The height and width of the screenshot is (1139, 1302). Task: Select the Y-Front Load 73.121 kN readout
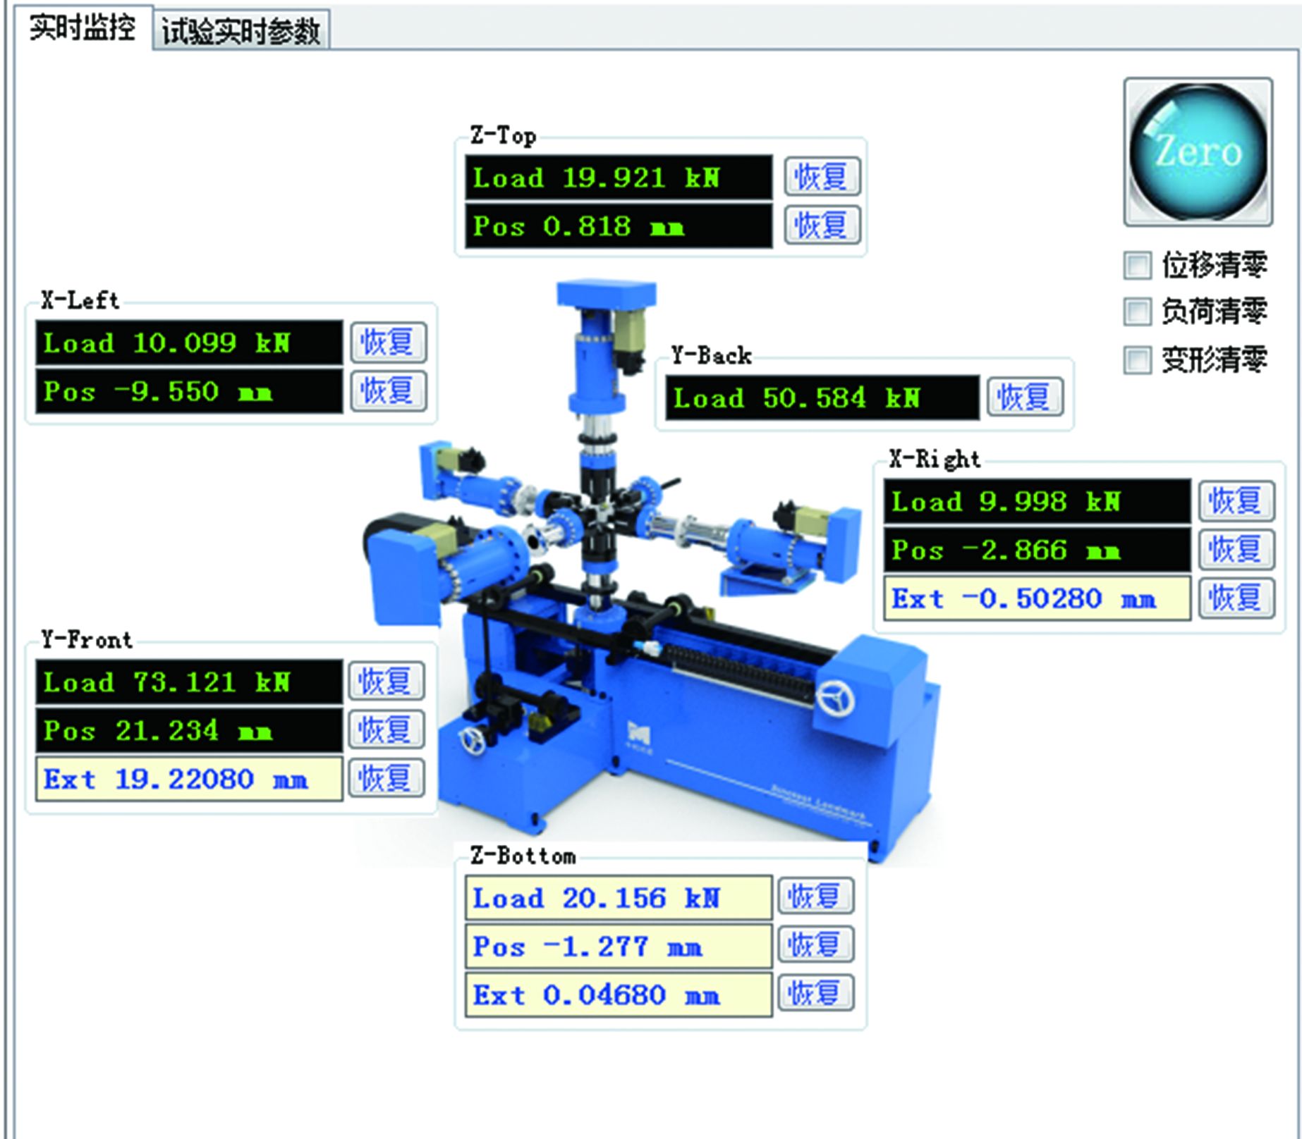[189, 682]
